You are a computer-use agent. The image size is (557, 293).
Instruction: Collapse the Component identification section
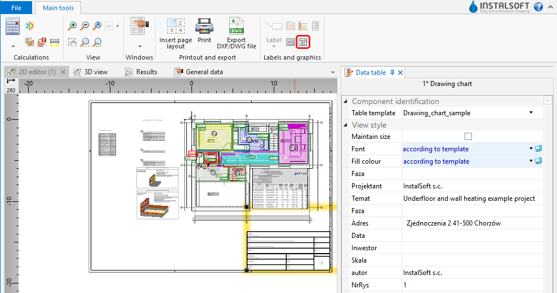click(345, 102)
